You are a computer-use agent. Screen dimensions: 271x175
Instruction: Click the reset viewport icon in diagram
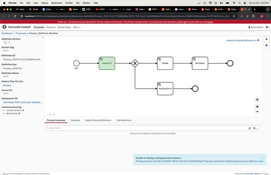[x=257, y=100]
